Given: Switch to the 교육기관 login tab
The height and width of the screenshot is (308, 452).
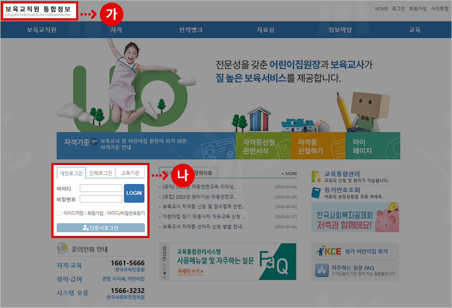Looking at the screenshot, I should coord(130,173).
